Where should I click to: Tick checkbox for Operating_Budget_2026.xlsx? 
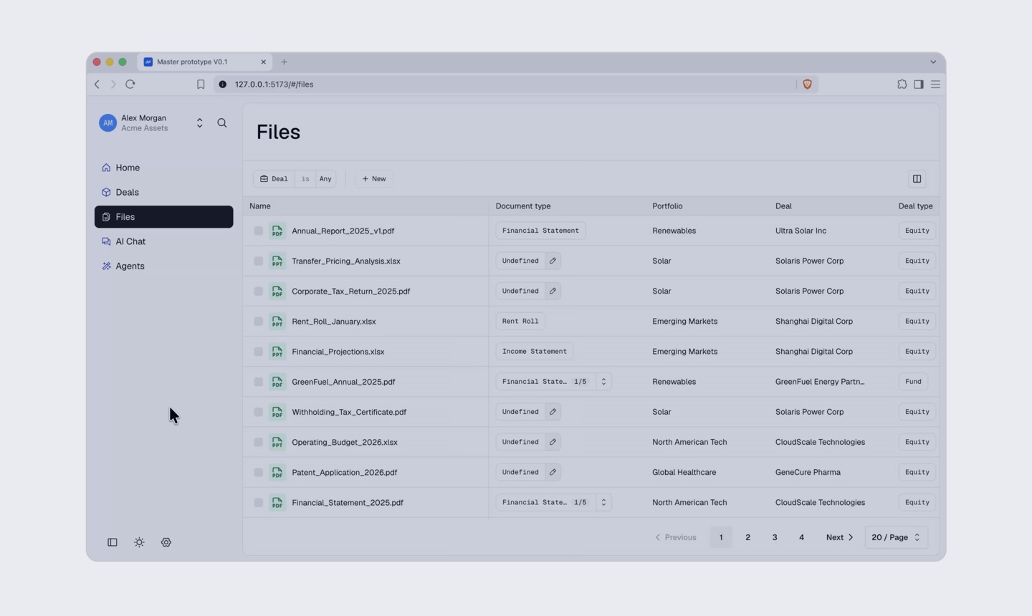[258, 442]
